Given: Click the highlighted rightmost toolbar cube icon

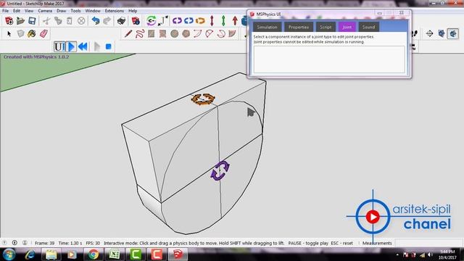Looking at the screenshot, I should pyautogui.click(x=452, y=34).
